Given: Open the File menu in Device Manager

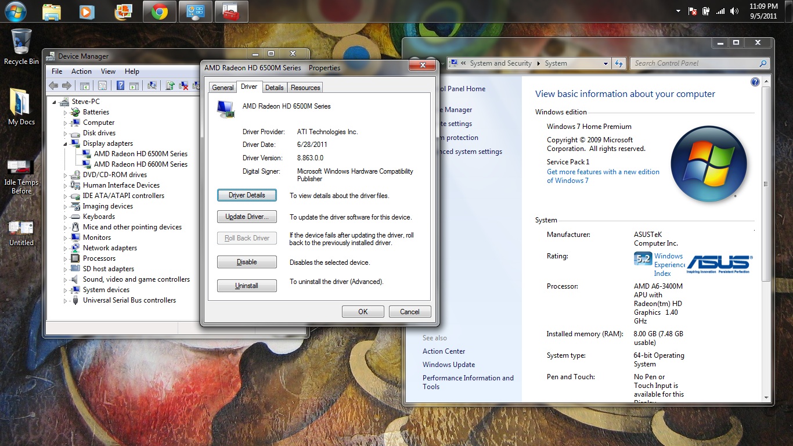Looking at the screenshot, I should [x=57, y=71].
